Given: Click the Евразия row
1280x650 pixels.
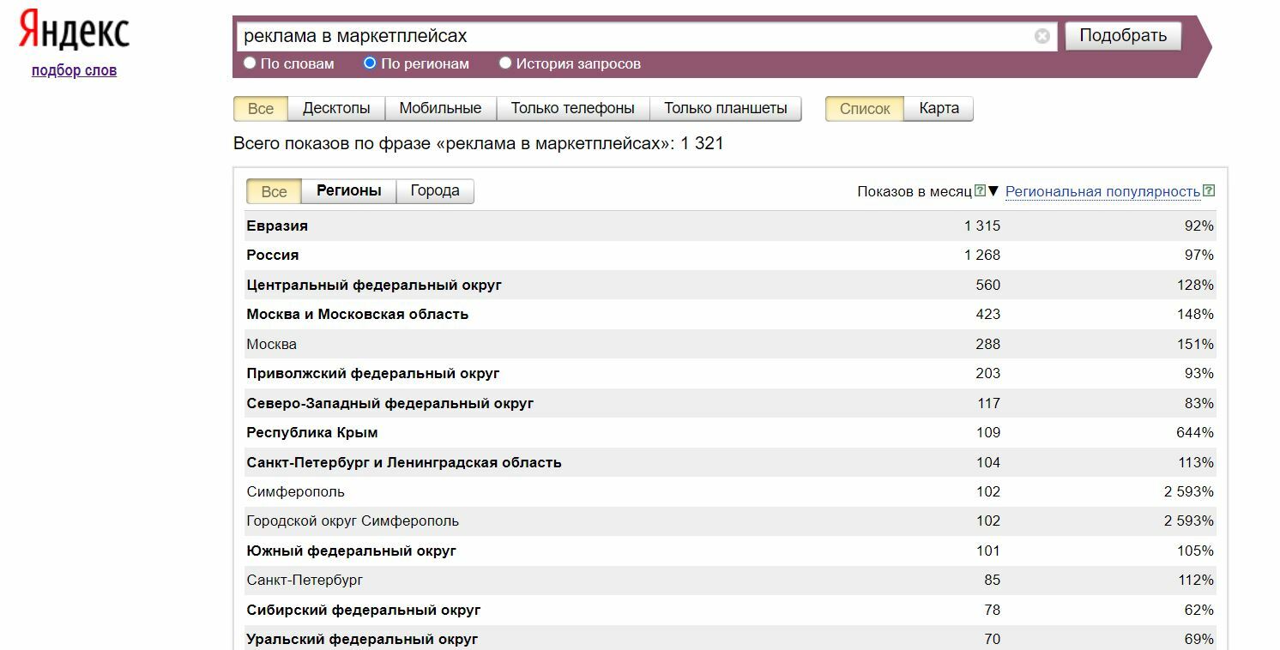Looking at the screenshot, I should [x=730, y=226].
